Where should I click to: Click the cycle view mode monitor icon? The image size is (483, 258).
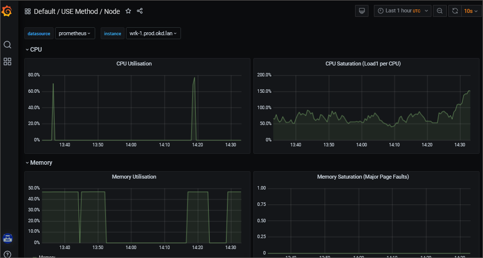coord(362,11)
